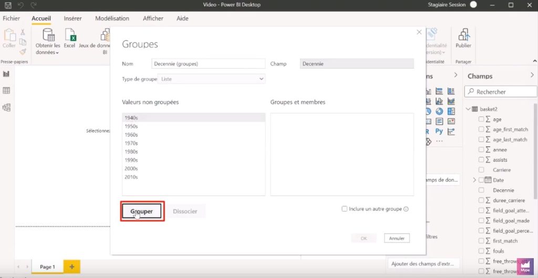Click the Dissocier button
This screenshot has width=538, height=278.
click(x=185, y=211)
